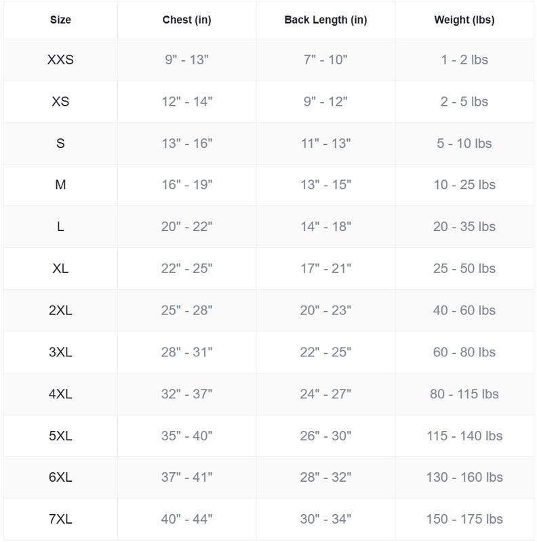Image resolution: width=537 pixels, height=542 pixels.
Task: Select the 2XL chest value 25" - 28"
Action: point(186,310)
